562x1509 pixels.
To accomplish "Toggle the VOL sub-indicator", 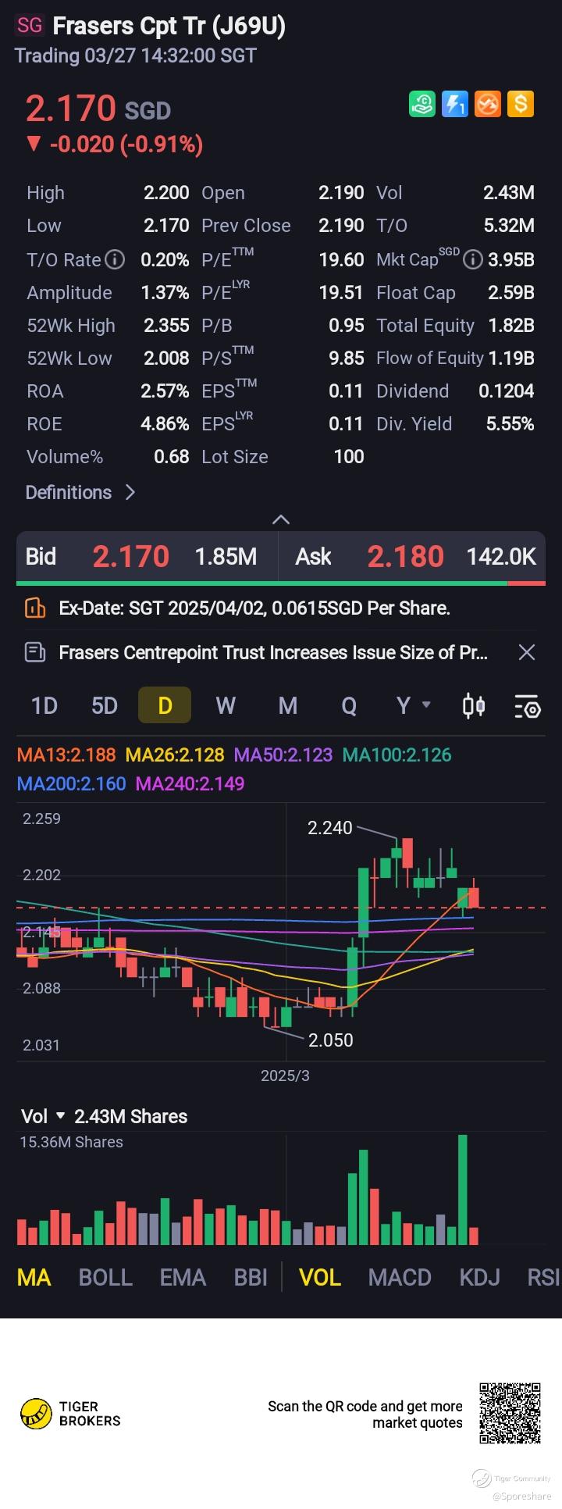I will point(320,1277).
